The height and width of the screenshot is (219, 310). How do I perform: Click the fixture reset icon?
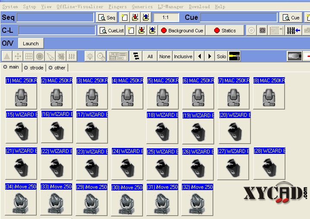pyautogui.click(x=101, y=56)
